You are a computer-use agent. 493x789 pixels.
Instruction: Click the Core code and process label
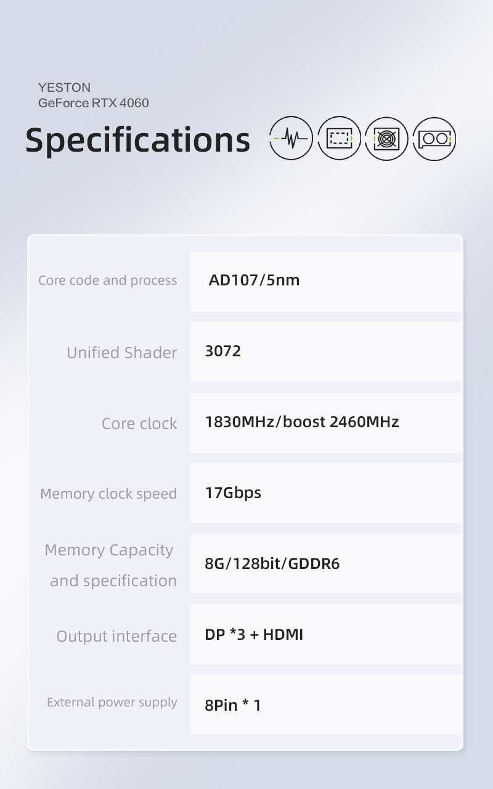click(x=107, y=280)
